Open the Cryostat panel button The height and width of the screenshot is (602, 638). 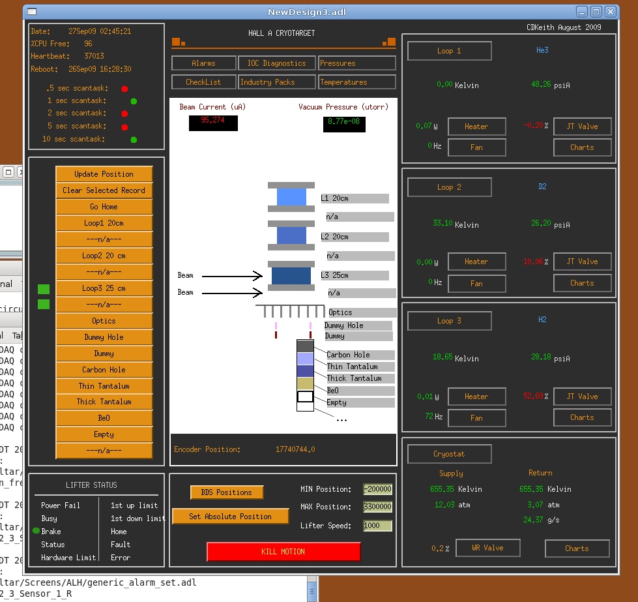coord(449,454)
